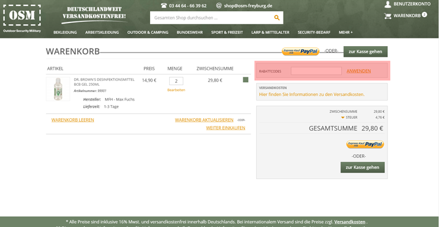Image resolution: width=439 pixels, height=227 pixels.
Task: Open the Warenkorb header link
Action: coord(407,15)
